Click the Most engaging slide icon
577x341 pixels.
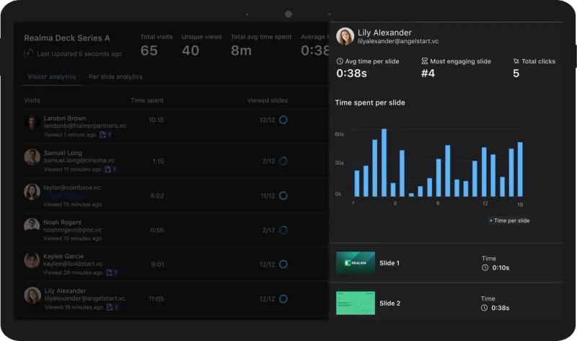[425, 61]
